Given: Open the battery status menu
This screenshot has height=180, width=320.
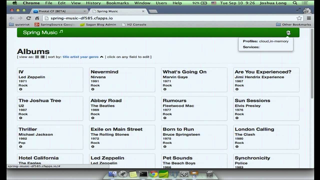Looking at the screenshot, I should click(200, 3).
